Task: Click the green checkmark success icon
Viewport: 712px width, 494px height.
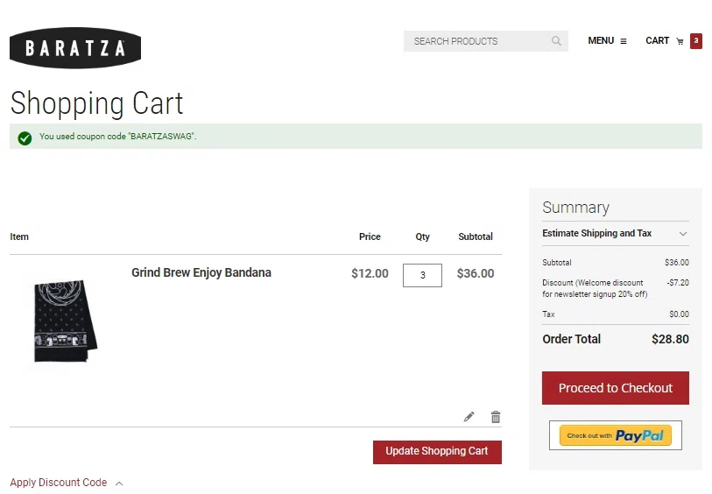Action: (x=25, y=138)
